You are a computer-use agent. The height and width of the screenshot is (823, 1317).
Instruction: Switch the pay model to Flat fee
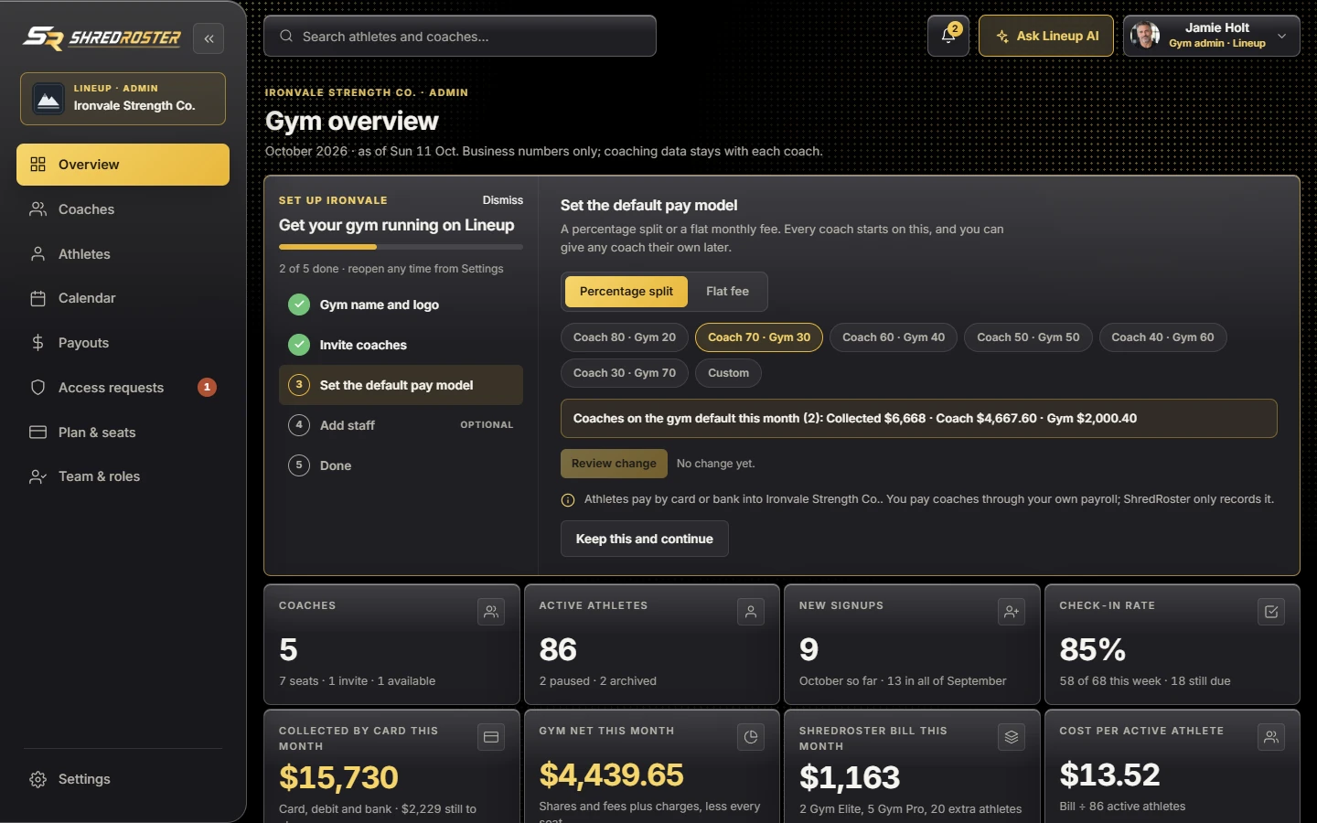[727, 292]
